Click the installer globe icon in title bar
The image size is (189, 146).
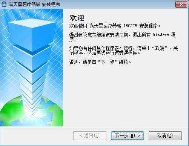point(4,4)
